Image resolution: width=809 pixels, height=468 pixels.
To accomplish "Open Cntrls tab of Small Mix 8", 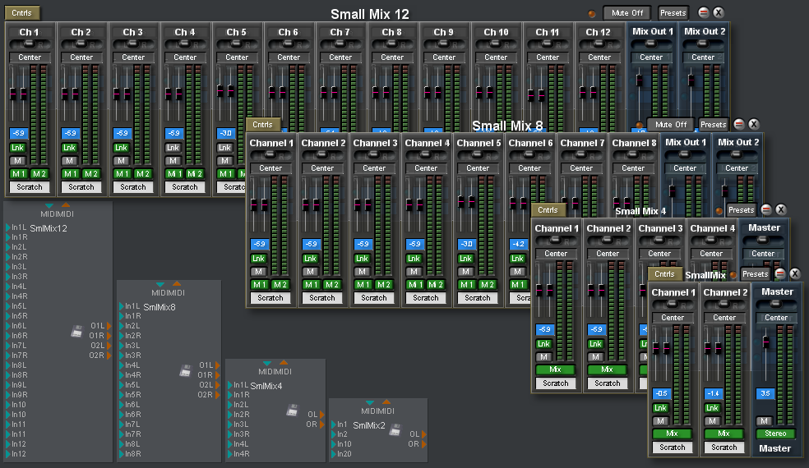I will [x=263, y=125].
